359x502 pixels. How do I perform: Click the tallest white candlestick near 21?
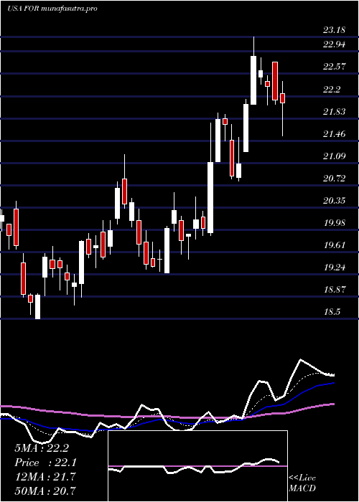tap(210, 197)
